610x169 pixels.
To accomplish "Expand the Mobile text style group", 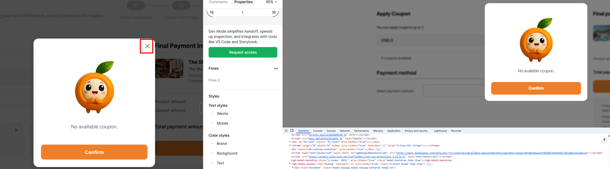I will click(x=212, y=123).
